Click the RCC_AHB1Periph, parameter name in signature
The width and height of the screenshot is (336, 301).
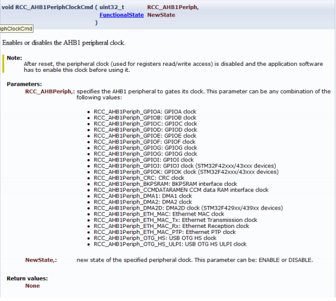coord(173,7)
